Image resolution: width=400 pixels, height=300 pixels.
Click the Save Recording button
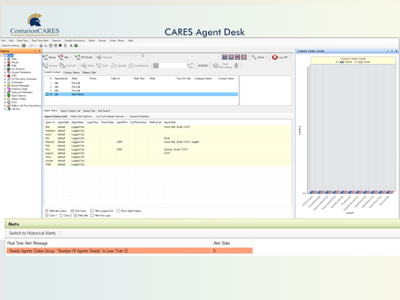222,65
